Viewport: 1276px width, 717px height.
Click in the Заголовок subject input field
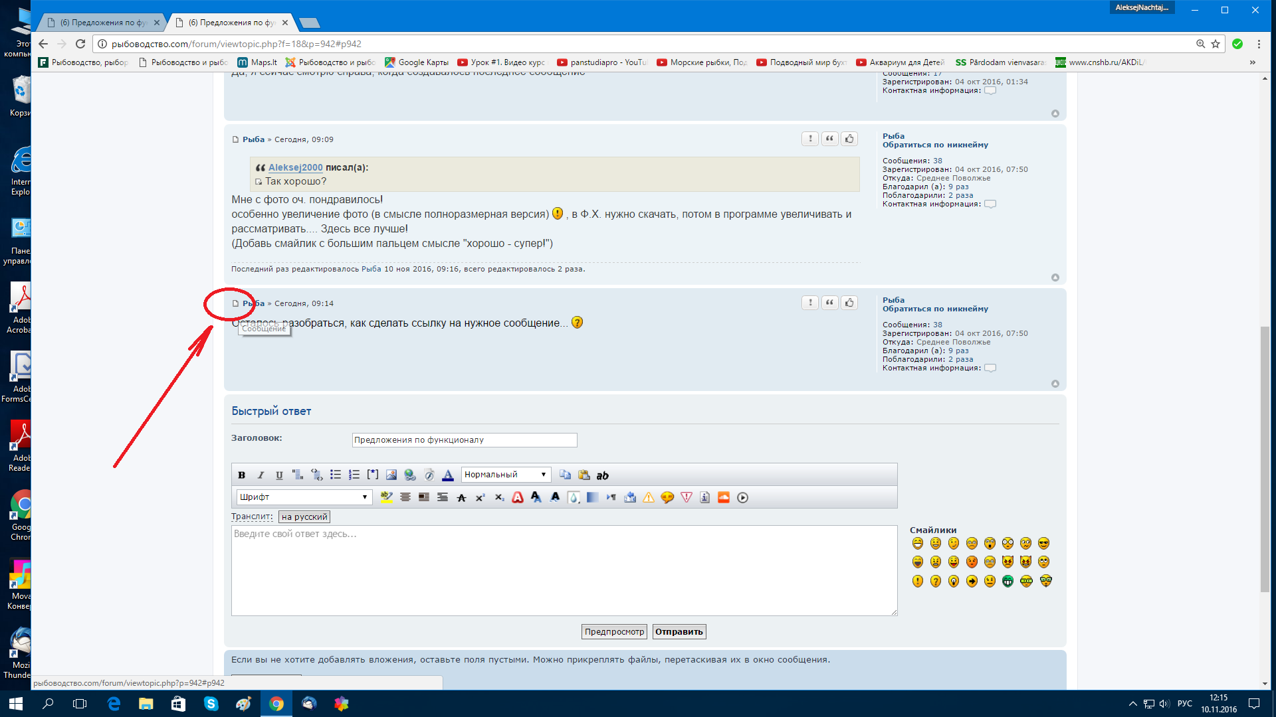pos(465,439)
